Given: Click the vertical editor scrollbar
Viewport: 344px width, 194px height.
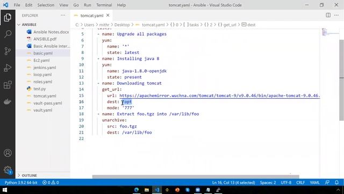Looking at the screenshot, I should tap(342, 80).
